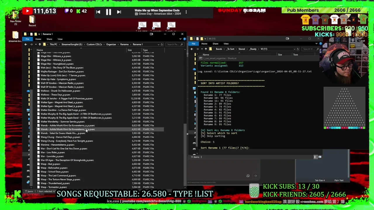Image resolution: width=374 pixels, height=210 pixels.
Task: Pause the currently playing song
Action: 108,12
